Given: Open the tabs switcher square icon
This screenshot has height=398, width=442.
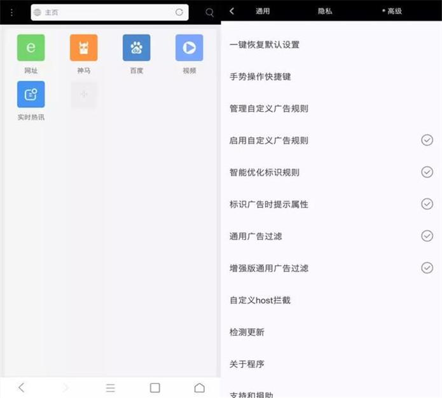Looking at the screenshot, I should (x=155, y=387).
